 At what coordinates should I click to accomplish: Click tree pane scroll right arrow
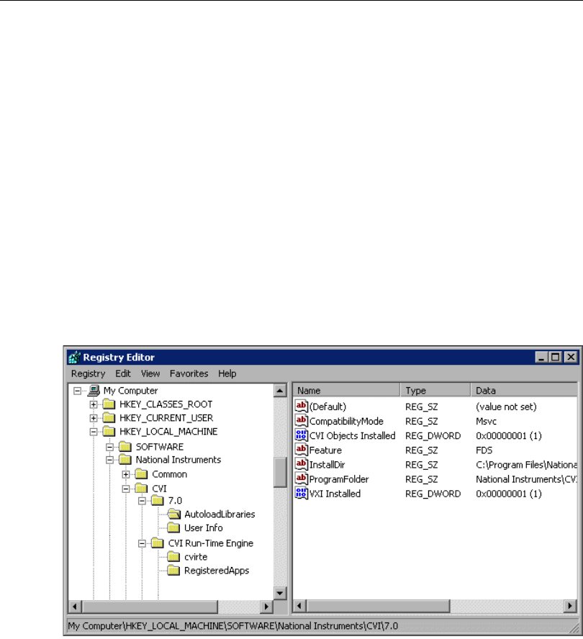266,607
